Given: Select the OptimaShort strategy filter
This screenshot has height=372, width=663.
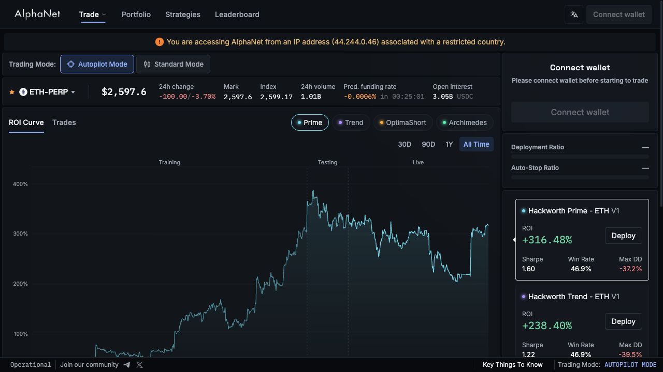Looking at the screenshot, I should pos(403,122).
